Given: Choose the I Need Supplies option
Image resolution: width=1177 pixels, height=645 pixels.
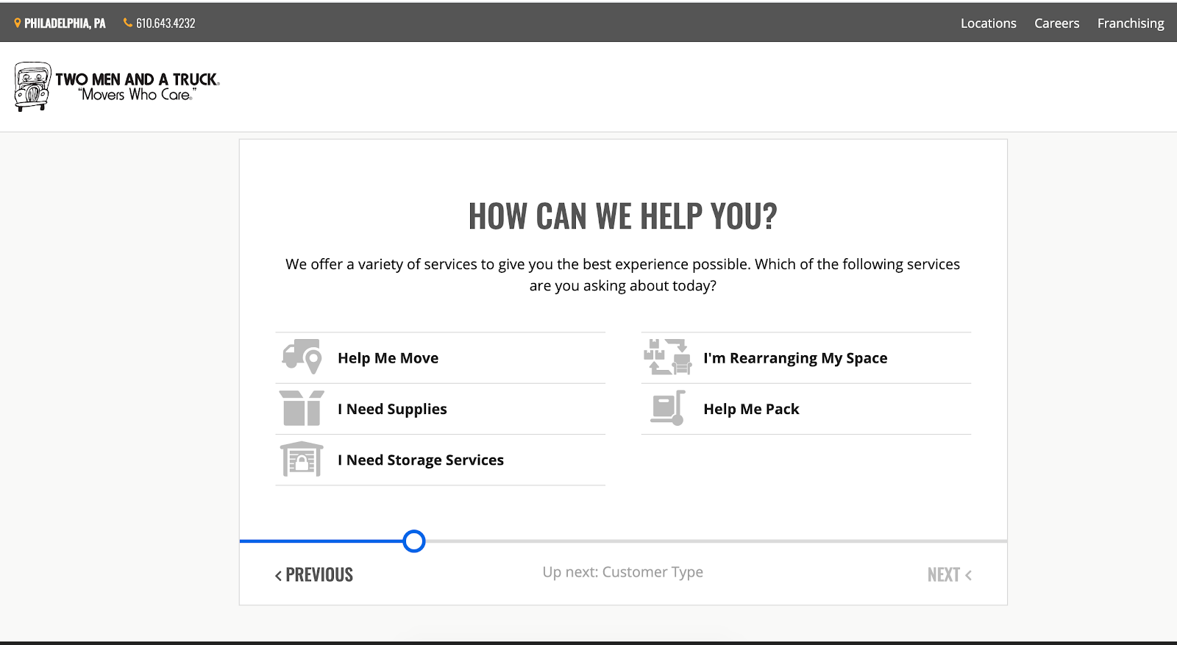Looking at the screenshot, I should (x=392, y=409).
